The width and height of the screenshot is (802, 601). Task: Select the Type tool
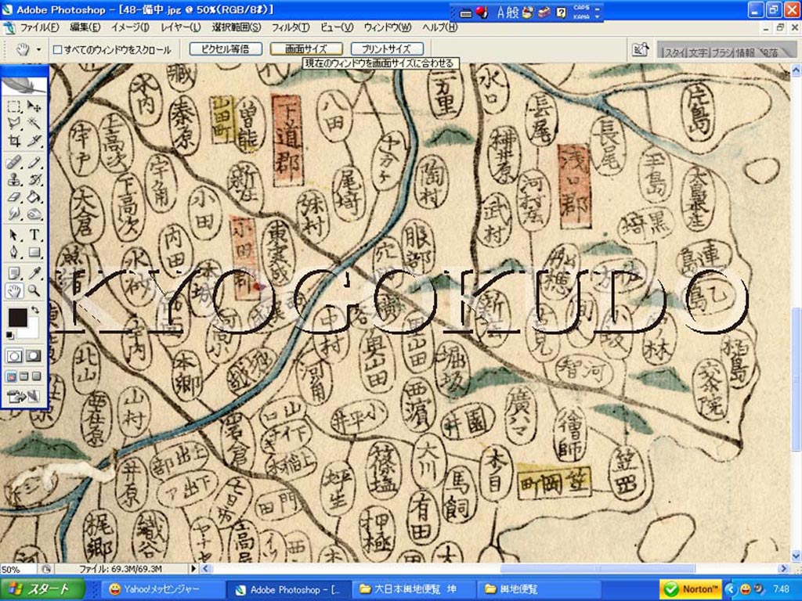(34, 235)
